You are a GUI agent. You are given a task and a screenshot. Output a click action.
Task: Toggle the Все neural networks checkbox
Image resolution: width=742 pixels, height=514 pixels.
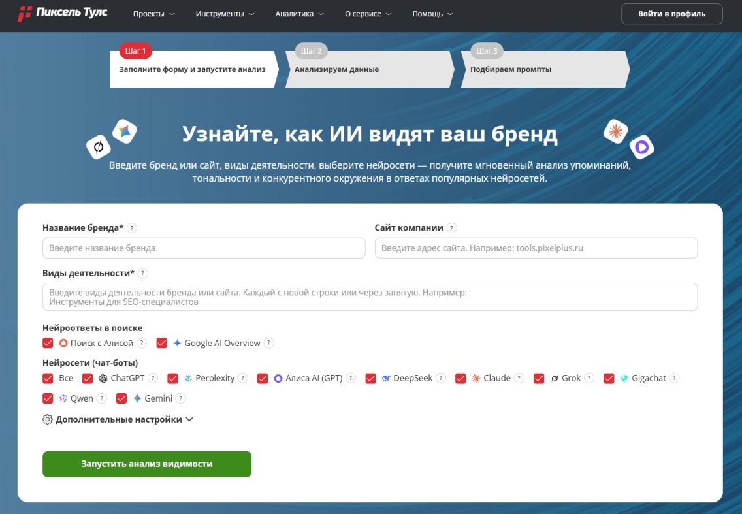click(x=48, y=378)
